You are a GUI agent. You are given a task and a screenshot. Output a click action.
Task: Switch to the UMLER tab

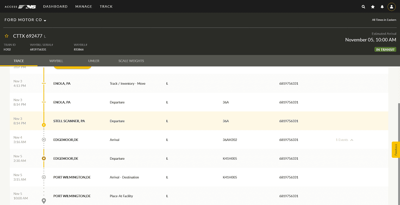click(94, 61)
